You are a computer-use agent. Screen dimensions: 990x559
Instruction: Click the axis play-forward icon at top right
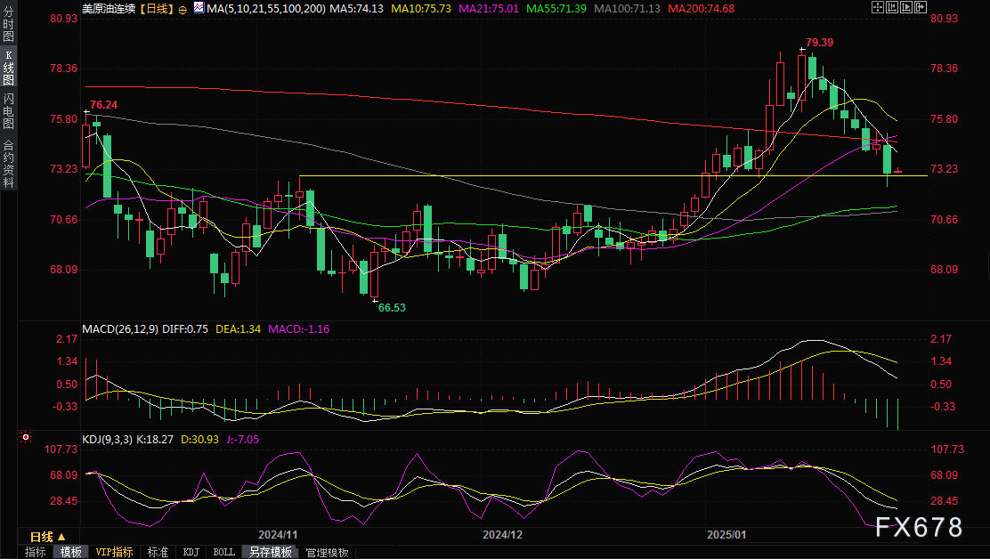pos(906,8)
